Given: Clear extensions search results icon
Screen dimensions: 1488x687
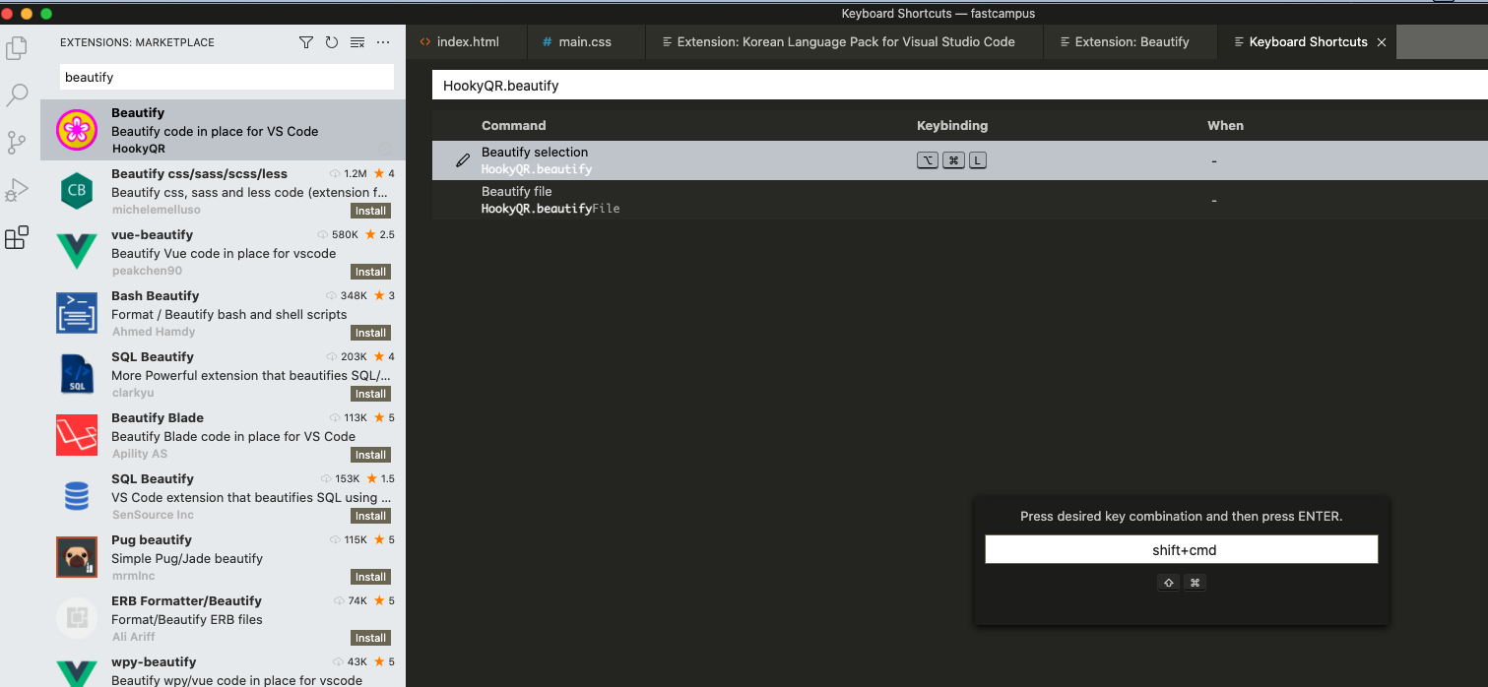Looking at the screenshot, I should pyautogui.click(x=357, y=42).
